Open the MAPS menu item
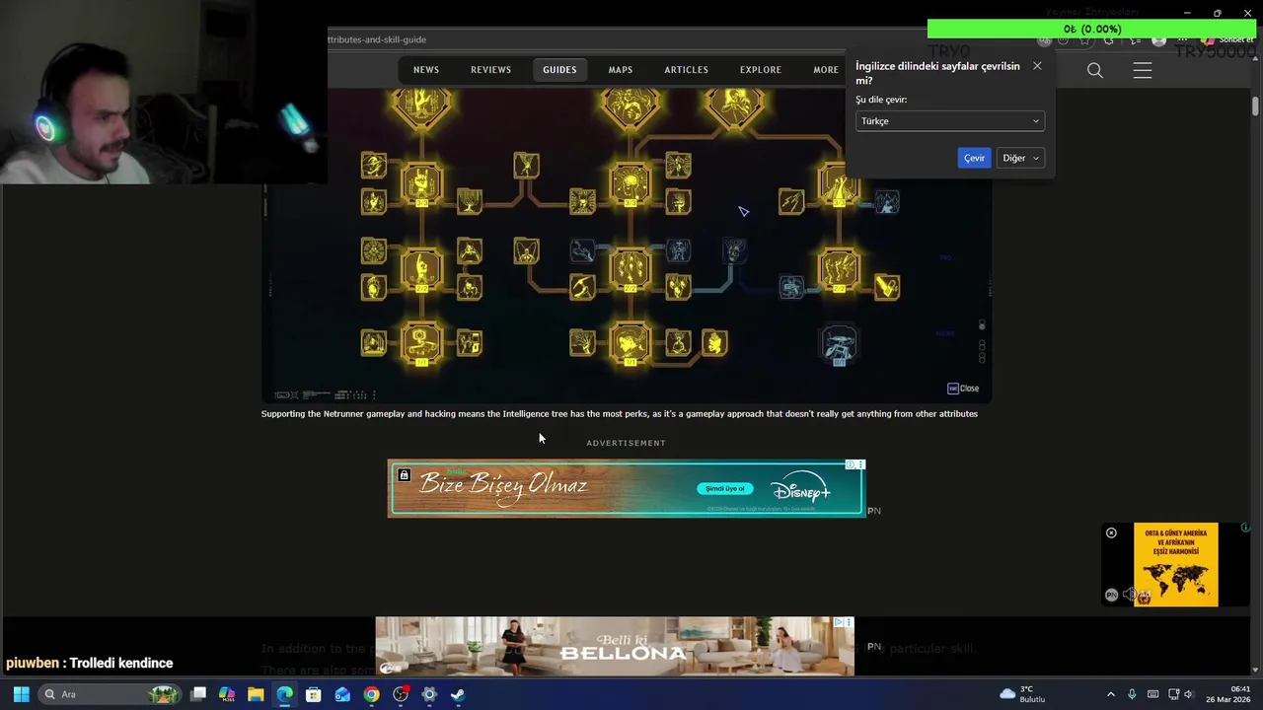The height and width of the screenshot is (710, 1263). [x=621, y=70]
